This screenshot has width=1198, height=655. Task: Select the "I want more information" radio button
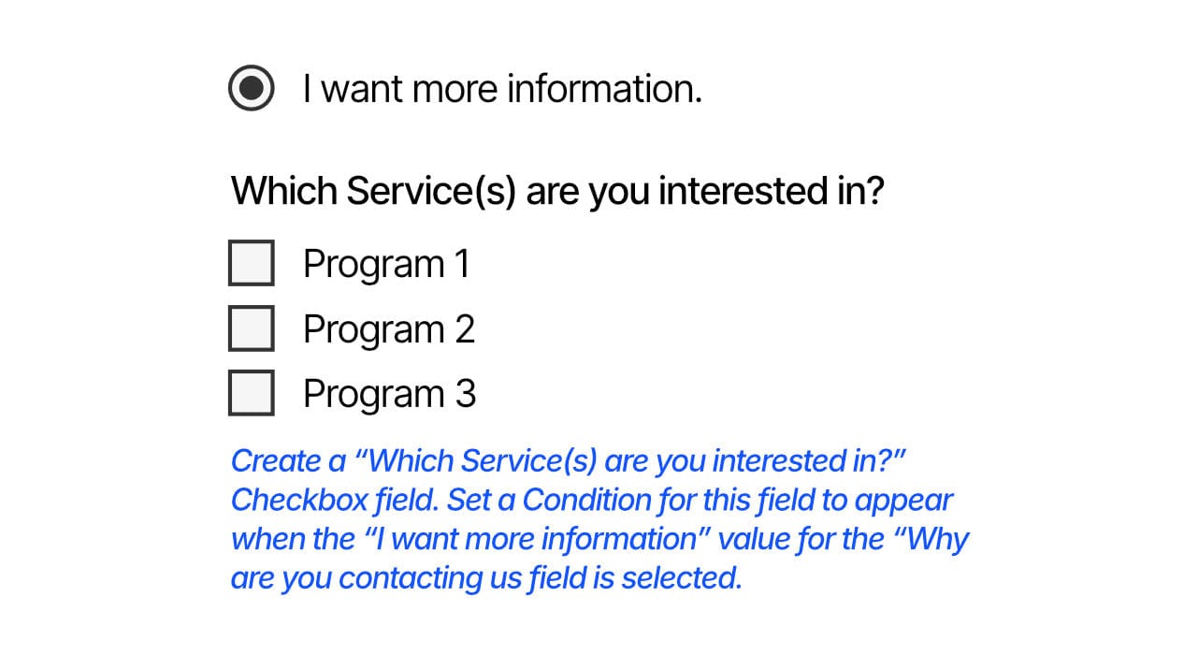tap(252, 89)
